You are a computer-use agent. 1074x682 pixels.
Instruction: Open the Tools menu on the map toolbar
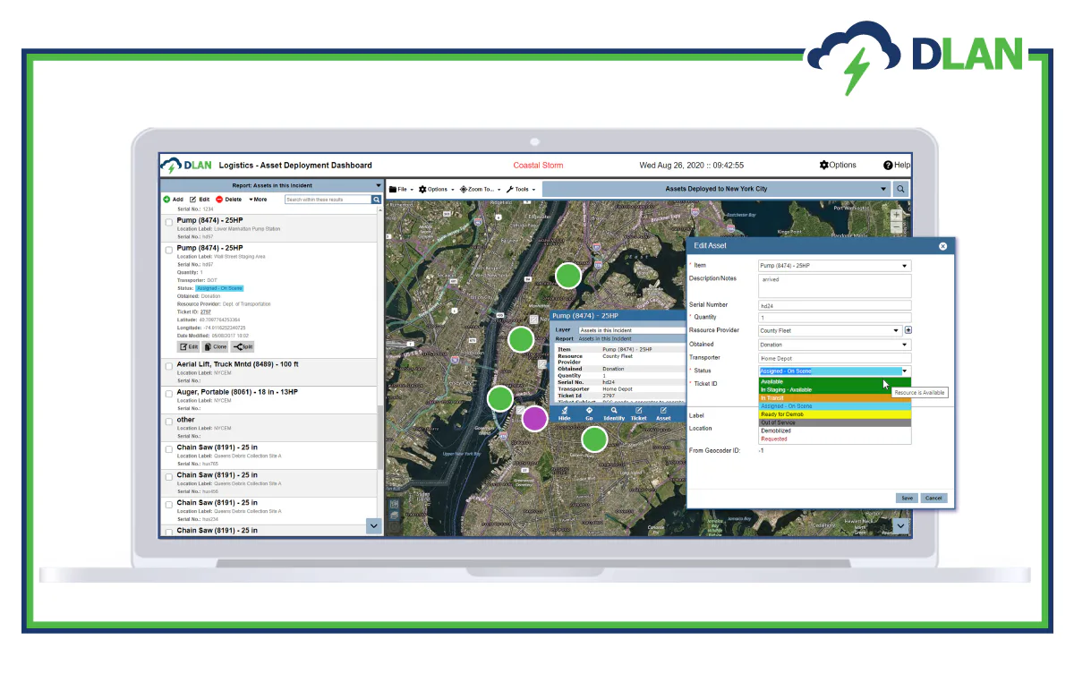pyautogui.click(x=521, y=190)
